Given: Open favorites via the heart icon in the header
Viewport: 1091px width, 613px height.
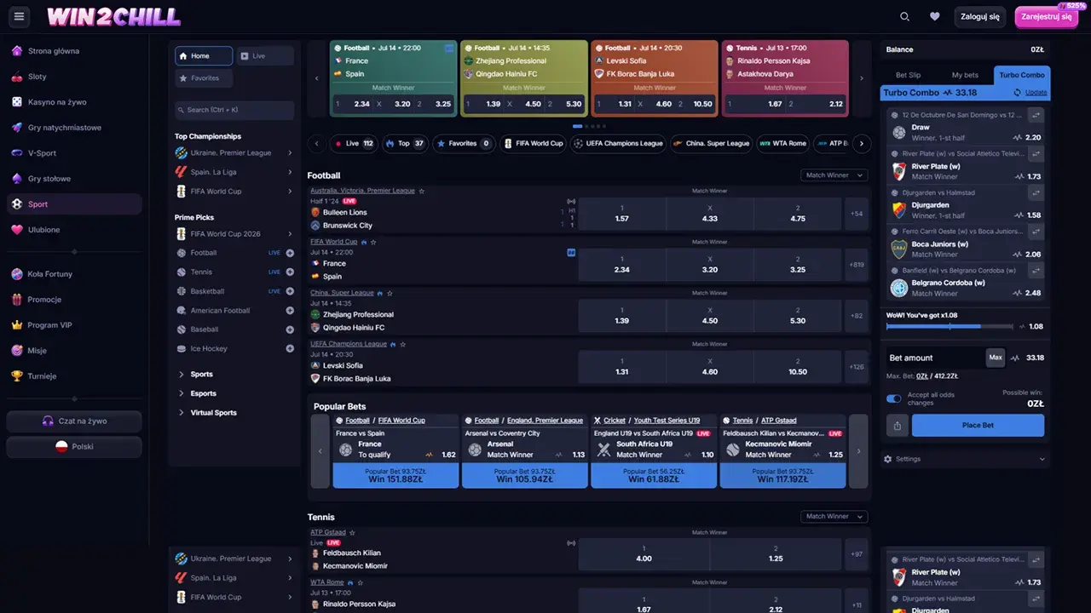Looking at the screenshot, I should coord(935,16).
